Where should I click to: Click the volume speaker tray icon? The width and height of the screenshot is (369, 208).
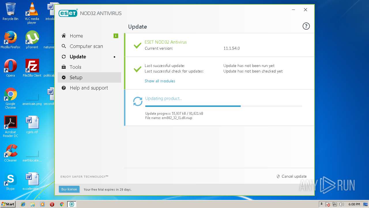click(342, 204)
